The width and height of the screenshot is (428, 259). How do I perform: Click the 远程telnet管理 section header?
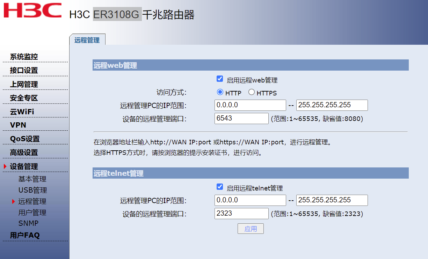point(251,173)
